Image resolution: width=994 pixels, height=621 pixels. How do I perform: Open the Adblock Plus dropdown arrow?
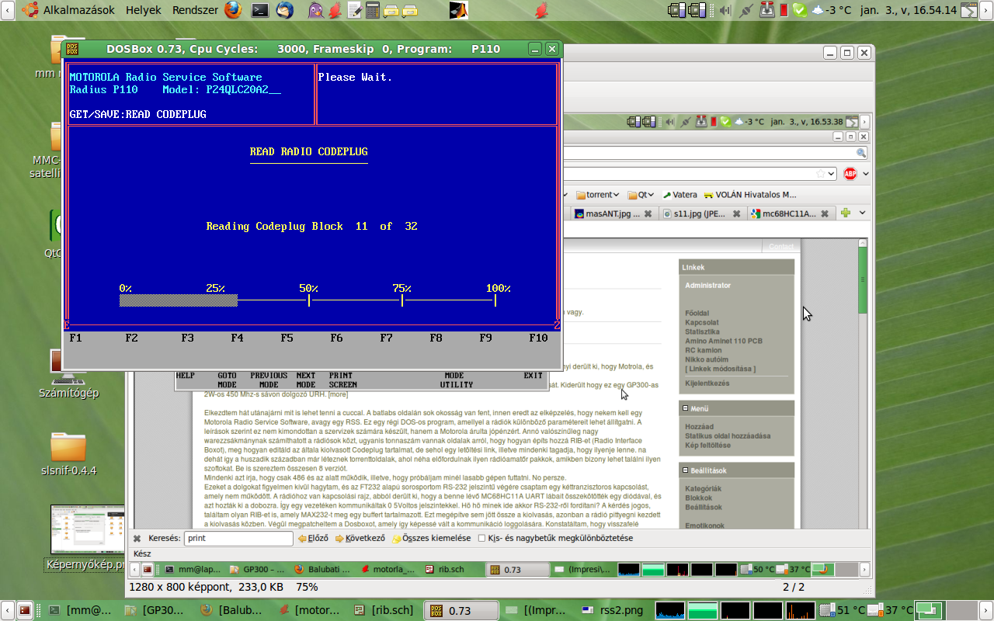pos(866,173)
